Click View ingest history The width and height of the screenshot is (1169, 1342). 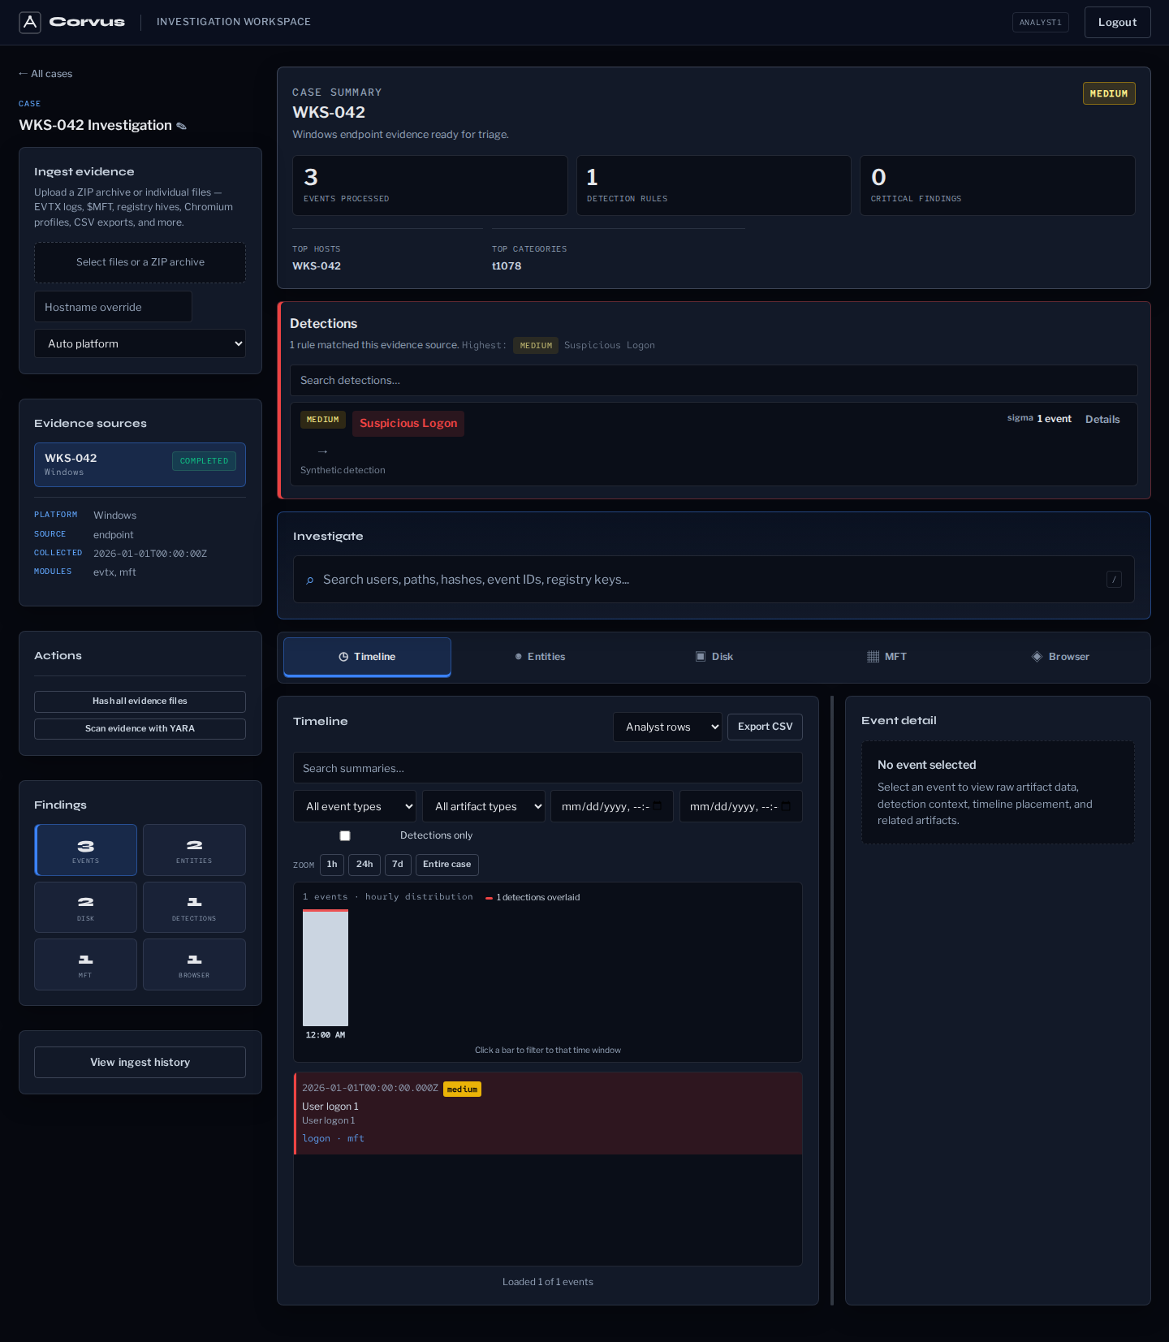(x=140, y=1062)
